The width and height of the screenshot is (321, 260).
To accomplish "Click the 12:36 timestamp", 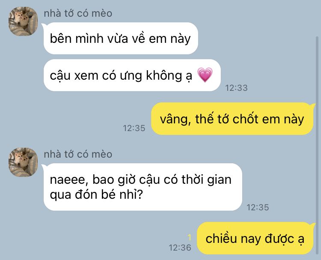I will click(x=180, y=248).
